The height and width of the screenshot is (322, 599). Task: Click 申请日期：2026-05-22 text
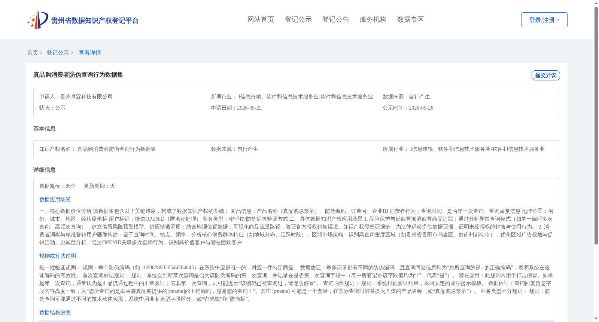[x=236, y=108]
